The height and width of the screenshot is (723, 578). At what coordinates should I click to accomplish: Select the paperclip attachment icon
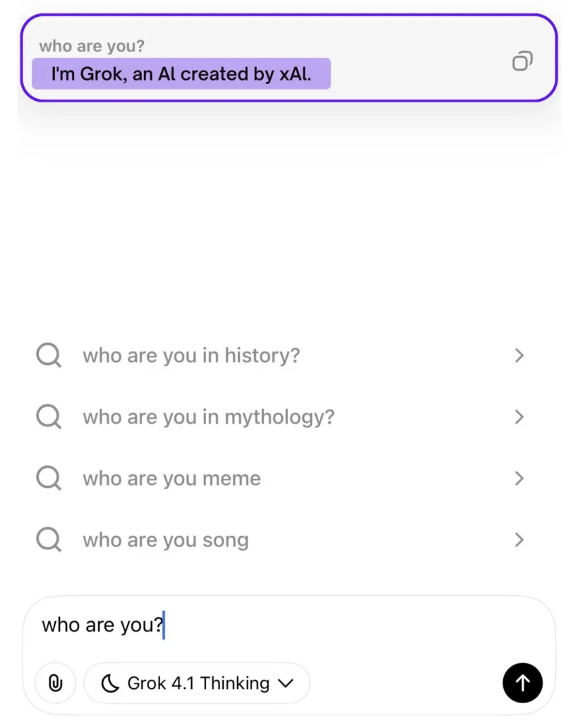pyautogui.click(x=55, y=683)
